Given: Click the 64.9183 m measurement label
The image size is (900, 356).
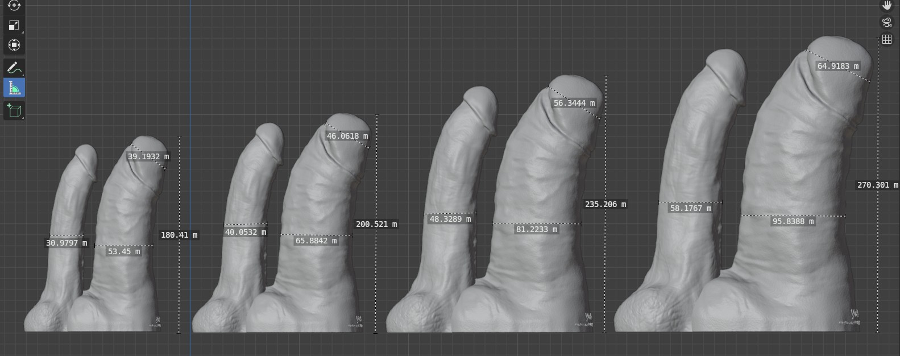Looking at the screenshot, I should coord(838,66).
